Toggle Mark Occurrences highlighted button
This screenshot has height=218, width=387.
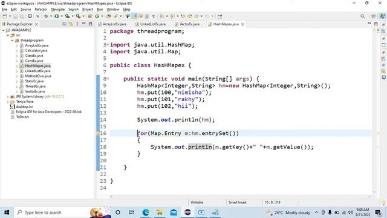134,16
